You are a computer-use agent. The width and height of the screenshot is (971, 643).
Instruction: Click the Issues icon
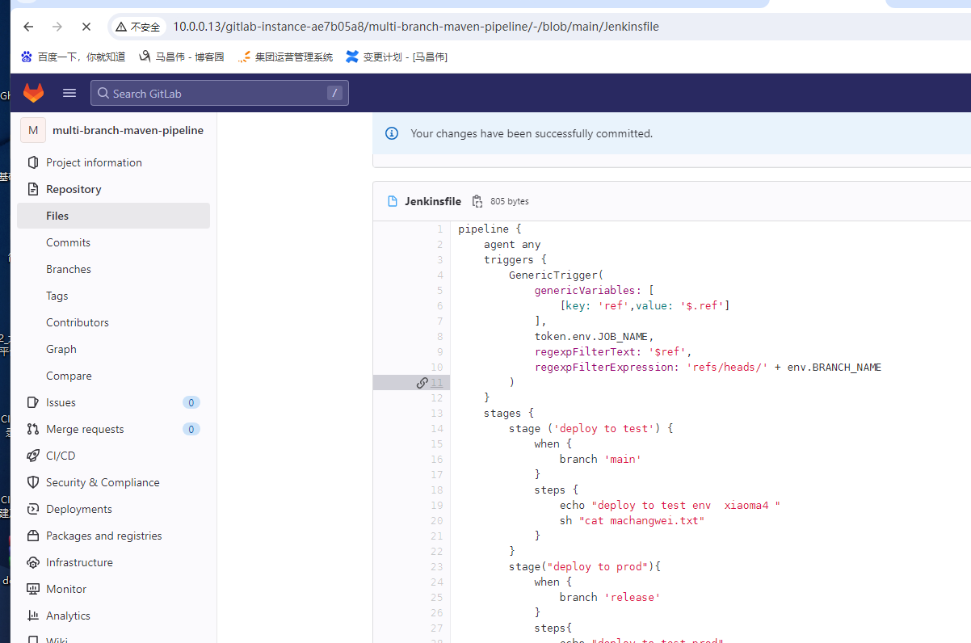[33, 402]
